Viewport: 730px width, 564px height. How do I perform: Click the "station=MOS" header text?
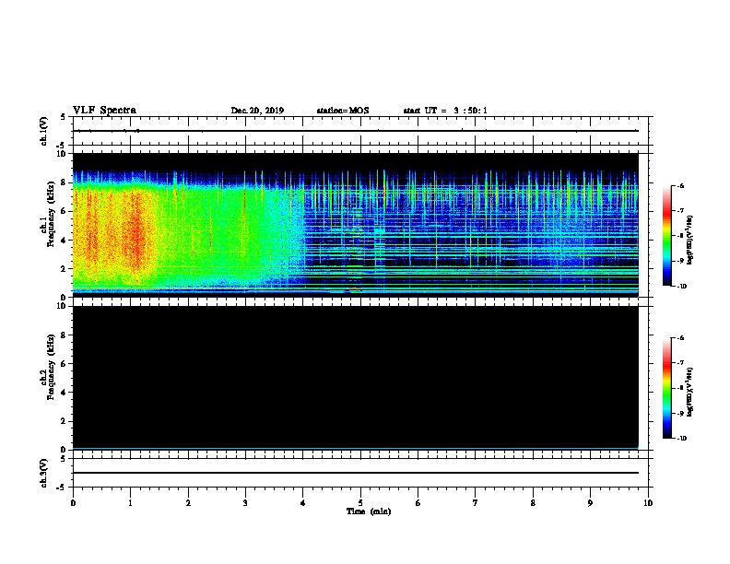pos(343,111)
